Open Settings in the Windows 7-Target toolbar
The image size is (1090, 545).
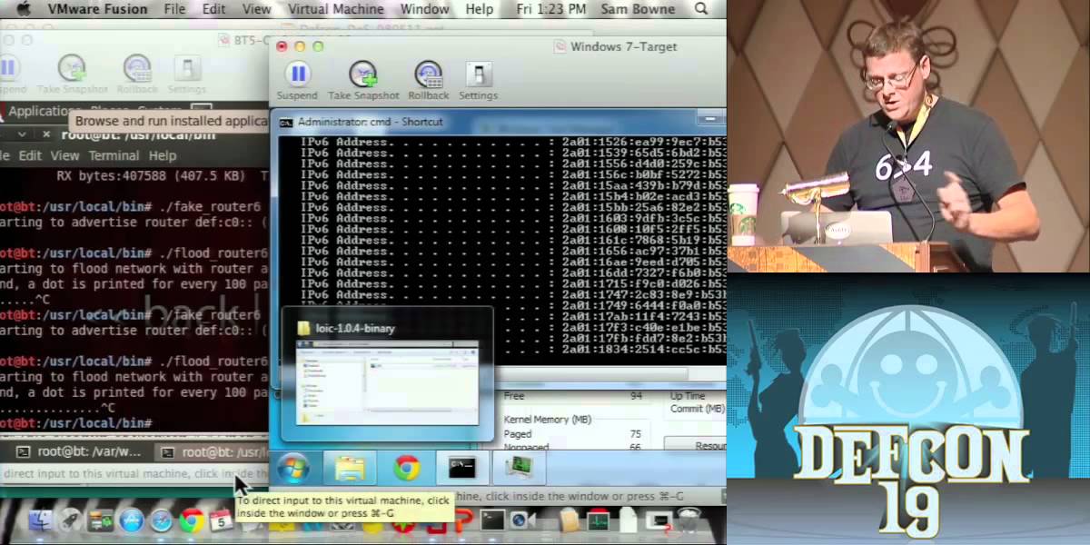478,80
